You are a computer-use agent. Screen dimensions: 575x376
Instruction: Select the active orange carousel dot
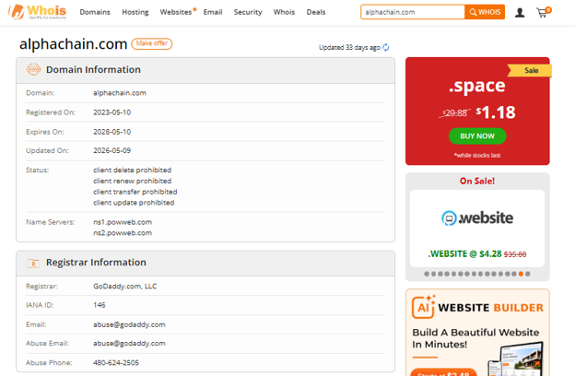(521, 274)
